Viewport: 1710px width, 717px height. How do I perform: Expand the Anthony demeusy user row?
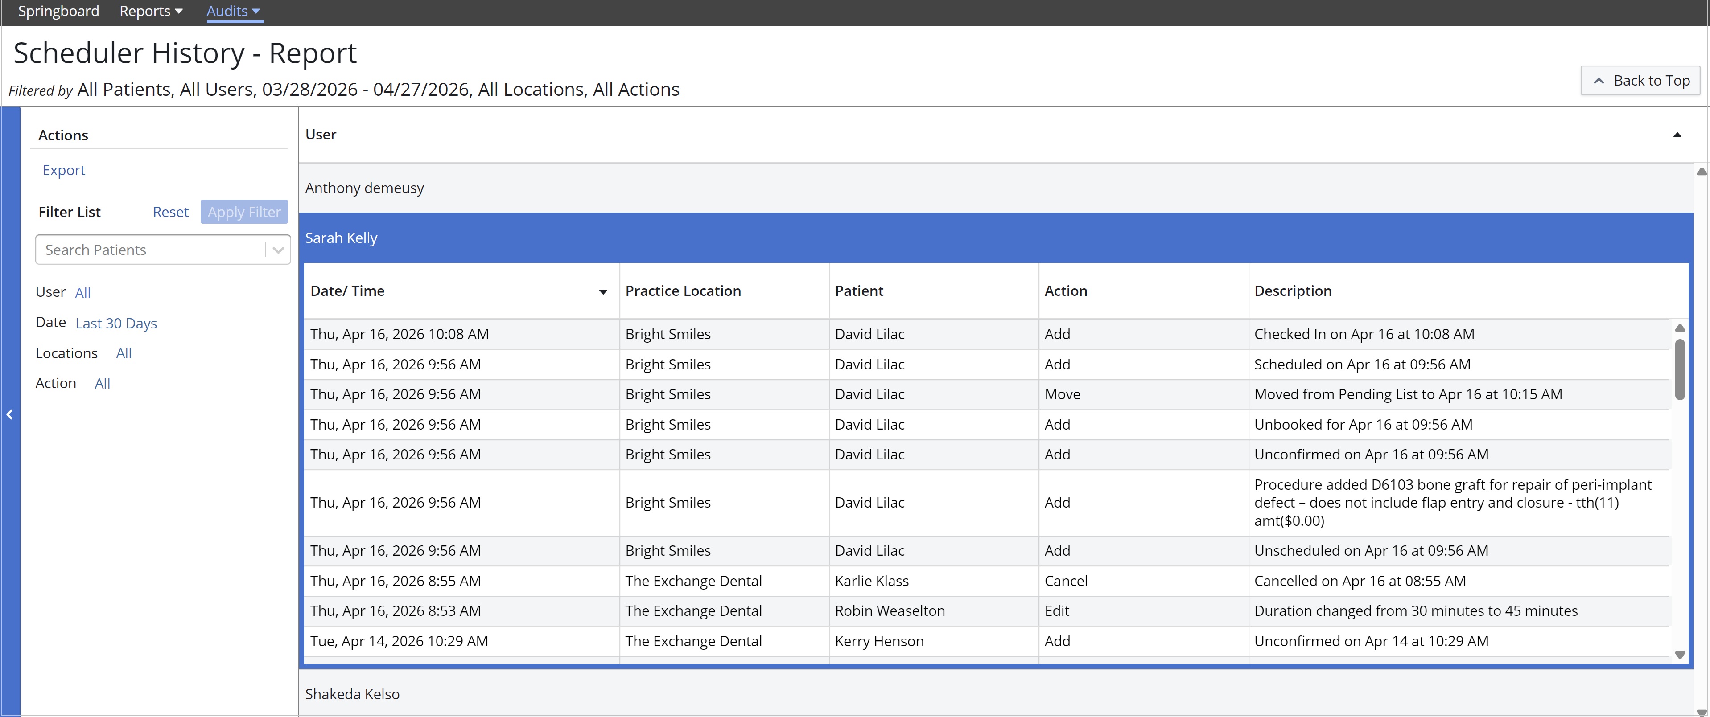tap(364, 188)
